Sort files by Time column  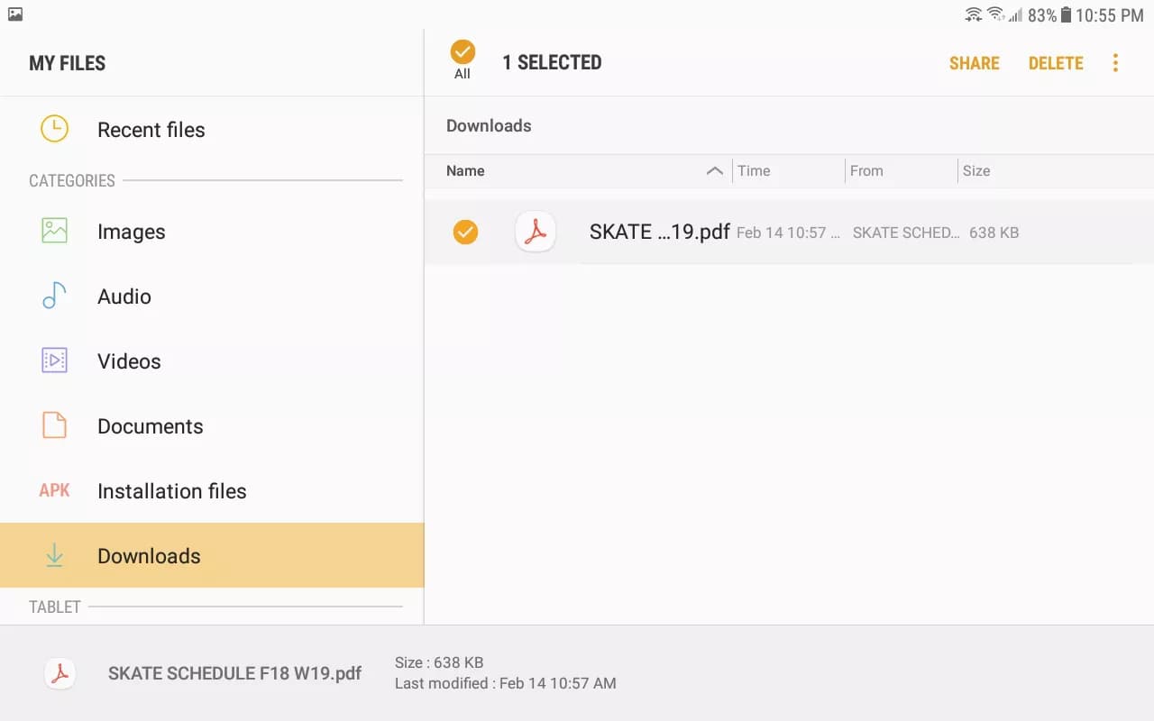pyautogui.click(x=754, y=170)
